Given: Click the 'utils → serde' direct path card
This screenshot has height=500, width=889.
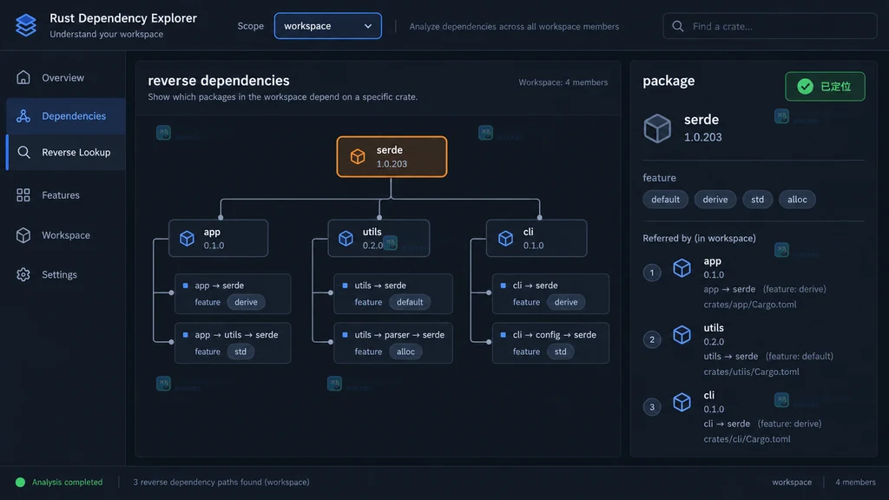Looking at the screenshot, I should coord(393,293).
